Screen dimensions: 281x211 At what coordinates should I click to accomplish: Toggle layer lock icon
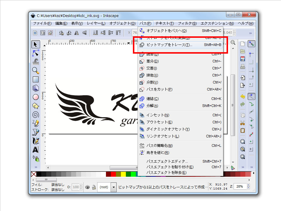click(94, 187)
